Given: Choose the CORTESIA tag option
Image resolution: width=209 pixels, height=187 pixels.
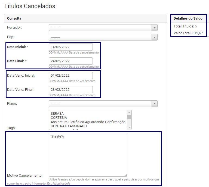Looking at the screenshot, I should [x=59, y=118].
